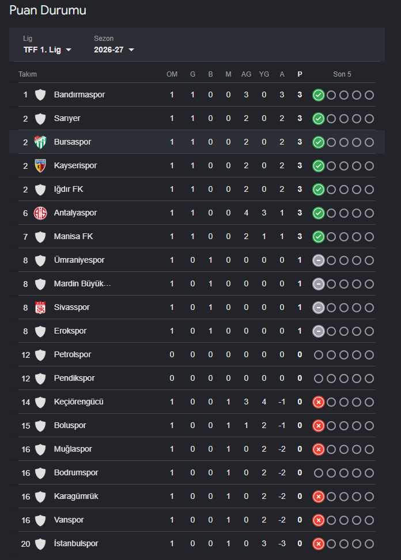The height and width of the screenshot is (560, 401).
Task: Click Ümraniyespor's gray draw result icon
Action: click(x=318, y=260)
